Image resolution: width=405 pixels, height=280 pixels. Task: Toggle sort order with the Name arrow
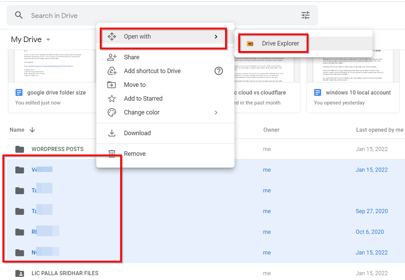coord(32,130)
